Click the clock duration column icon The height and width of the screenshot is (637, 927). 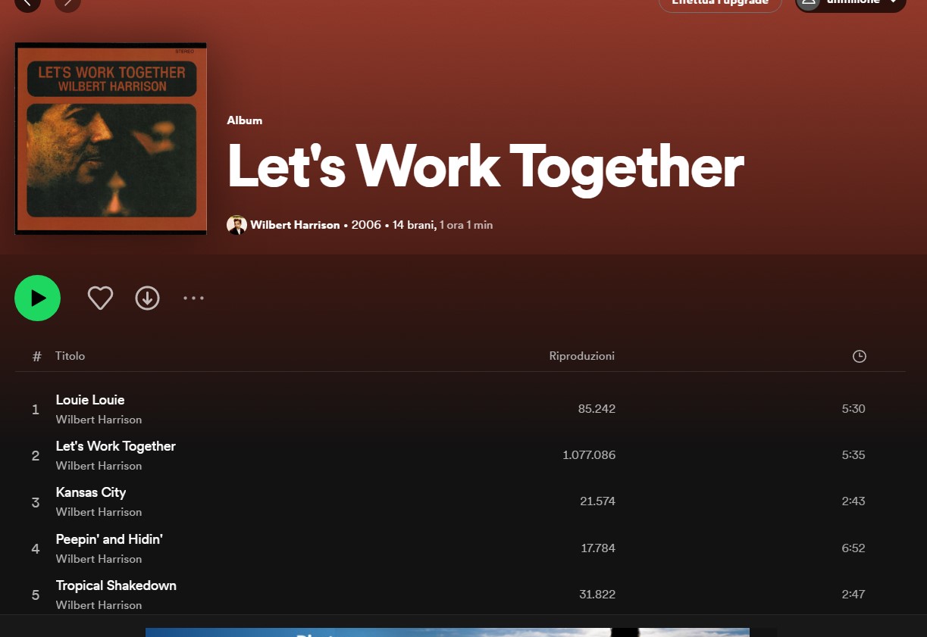(859, 356)
